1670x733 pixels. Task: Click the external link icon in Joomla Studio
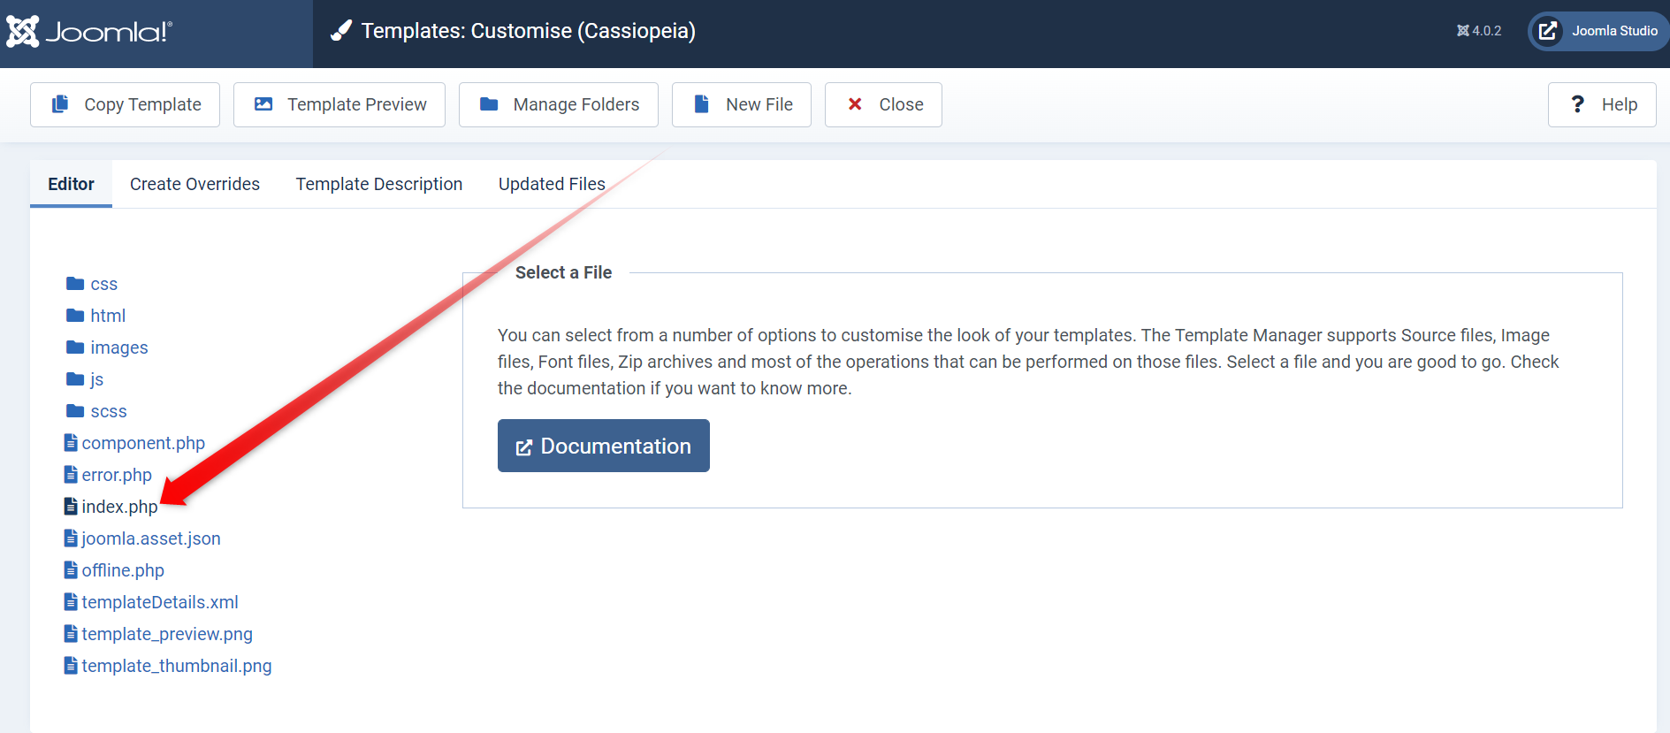pyautogui.click(x=1548, y=31)
